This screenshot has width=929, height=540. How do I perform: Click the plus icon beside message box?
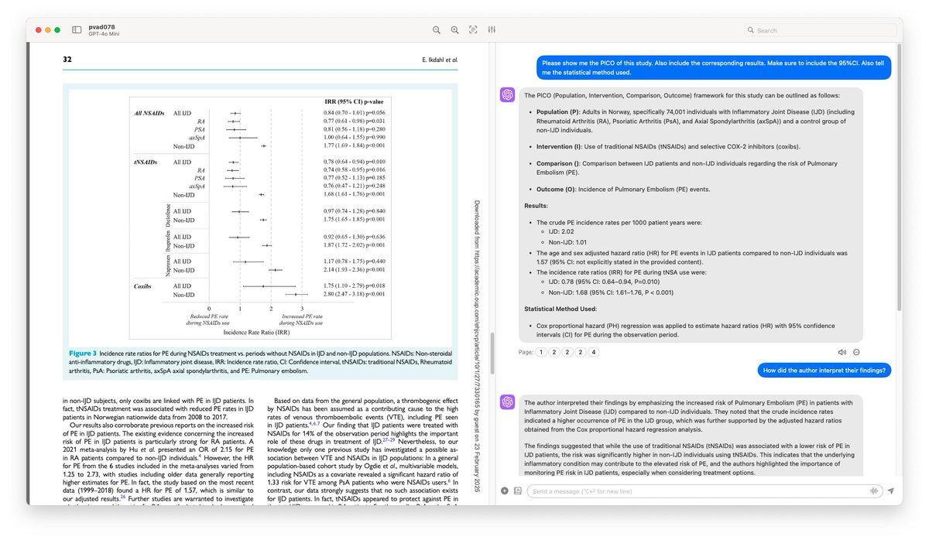click(x=505, y=490)
